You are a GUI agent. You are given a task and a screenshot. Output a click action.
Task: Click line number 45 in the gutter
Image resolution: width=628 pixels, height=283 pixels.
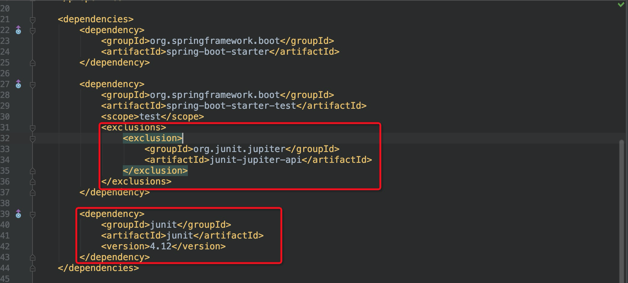coord(5,279)
